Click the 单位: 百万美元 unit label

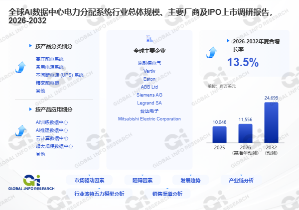(222, 87)
